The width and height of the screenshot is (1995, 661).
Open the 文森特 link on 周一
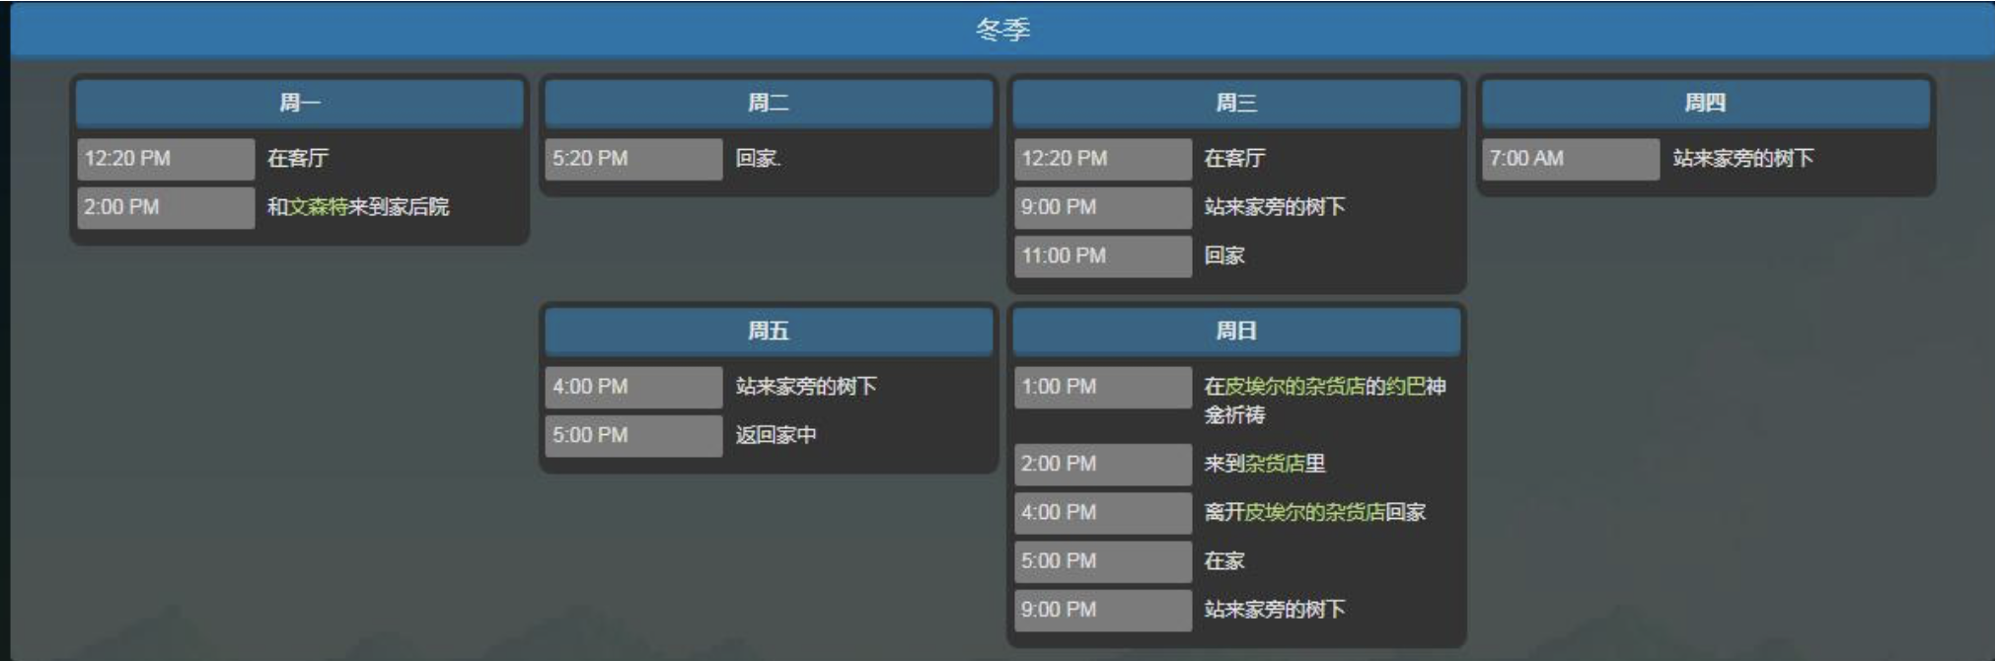pyautogui.click(x=318, y=207)
